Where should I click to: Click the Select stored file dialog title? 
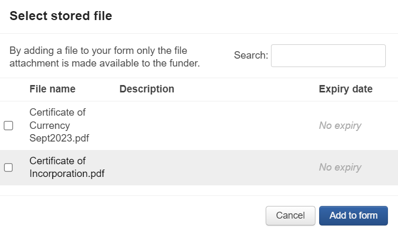(61, 16)
